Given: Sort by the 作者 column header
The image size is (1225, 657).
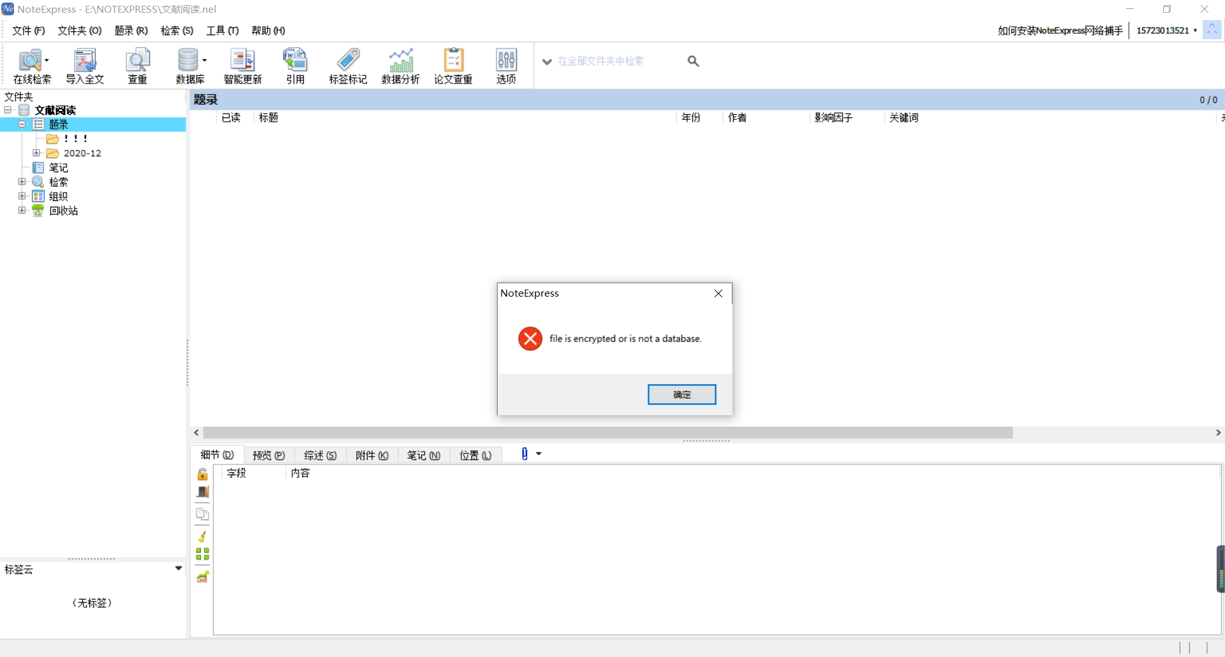Looking at the screenshot, I should 738,117.
